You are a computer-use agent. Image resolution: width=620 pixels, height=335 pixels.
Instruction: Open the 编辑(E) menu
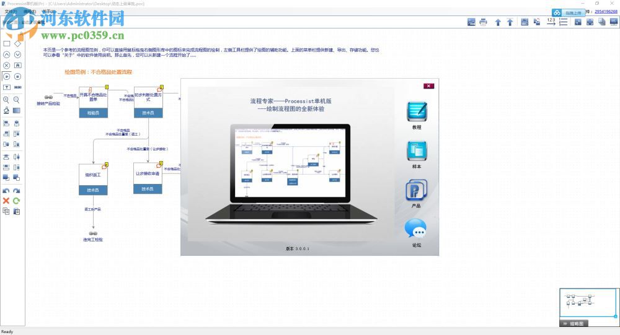pyautogui.click(x=30, y=12)
